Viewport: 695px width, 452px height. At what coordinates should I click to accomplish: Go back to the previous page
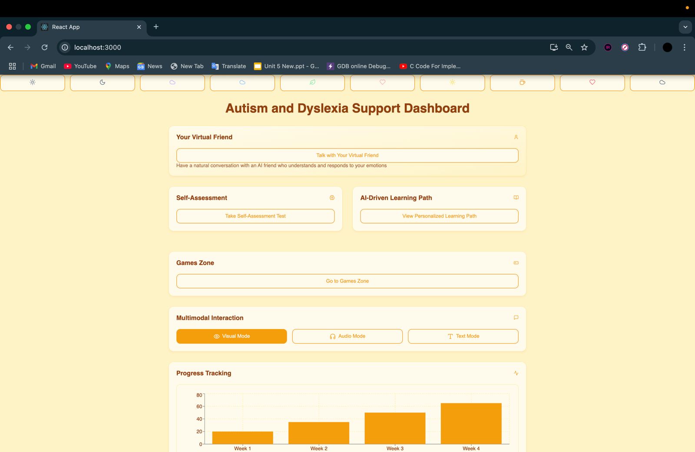11,47
